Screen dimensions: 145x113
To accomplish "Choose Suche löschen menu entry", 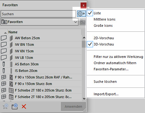I will [116, 82].
